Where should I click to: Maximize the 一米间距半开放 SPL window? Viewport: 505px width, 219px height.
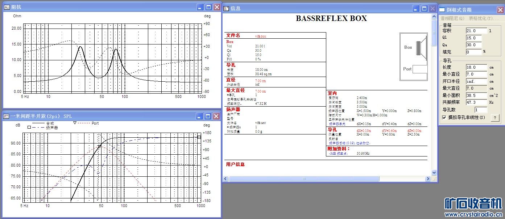[208, 116]
